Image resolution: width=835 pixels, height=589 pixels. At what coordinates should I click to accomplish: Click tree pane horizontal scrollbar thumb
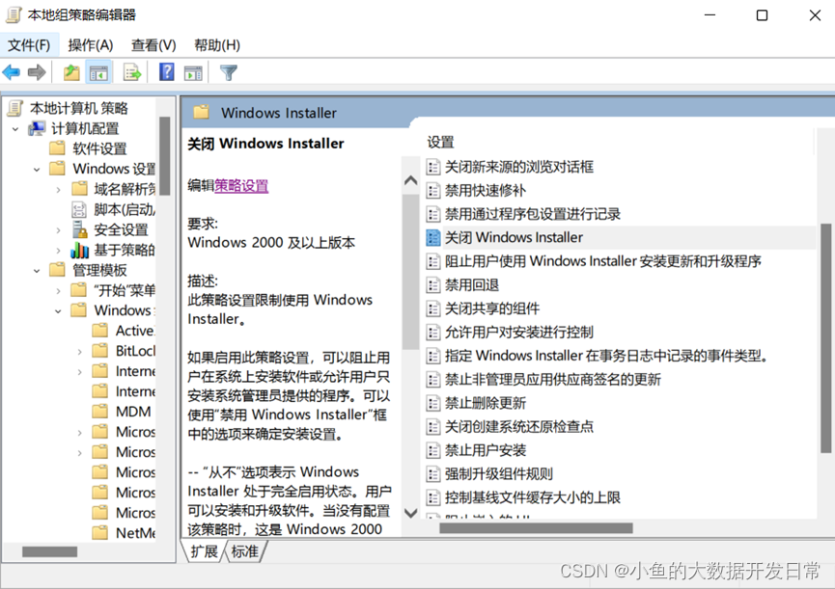[49, 551]
